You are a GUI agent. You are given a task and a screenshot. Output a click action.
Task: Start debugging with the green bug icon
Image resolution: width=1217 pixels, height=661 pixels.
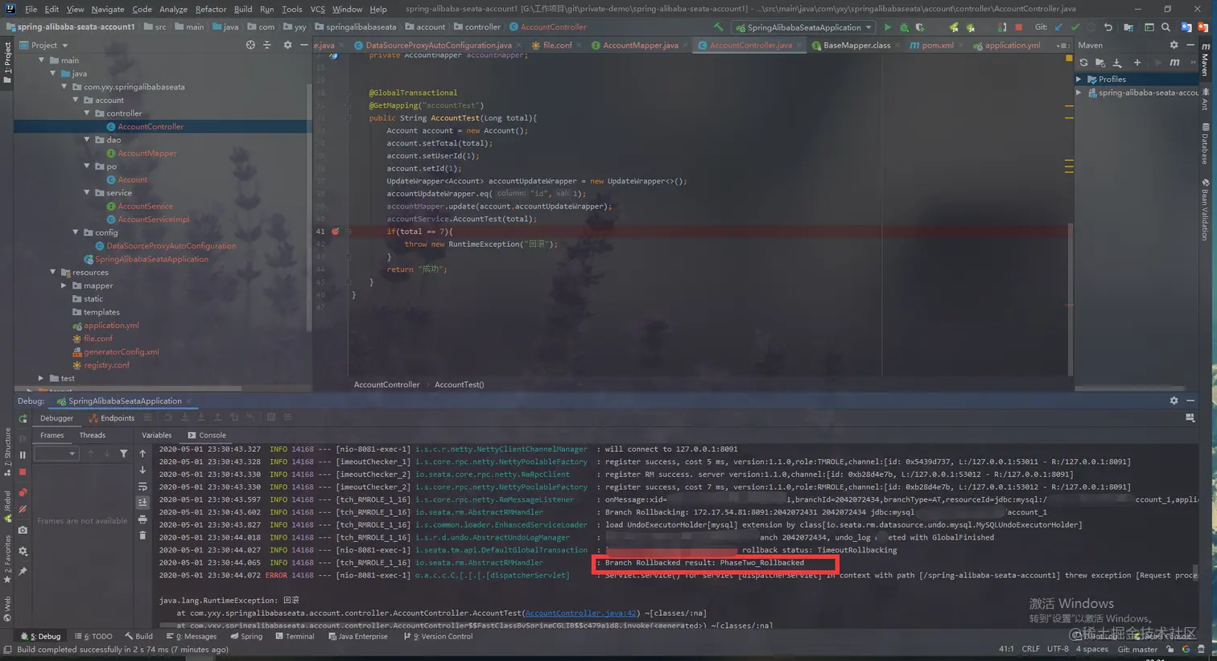coord(904,27)
